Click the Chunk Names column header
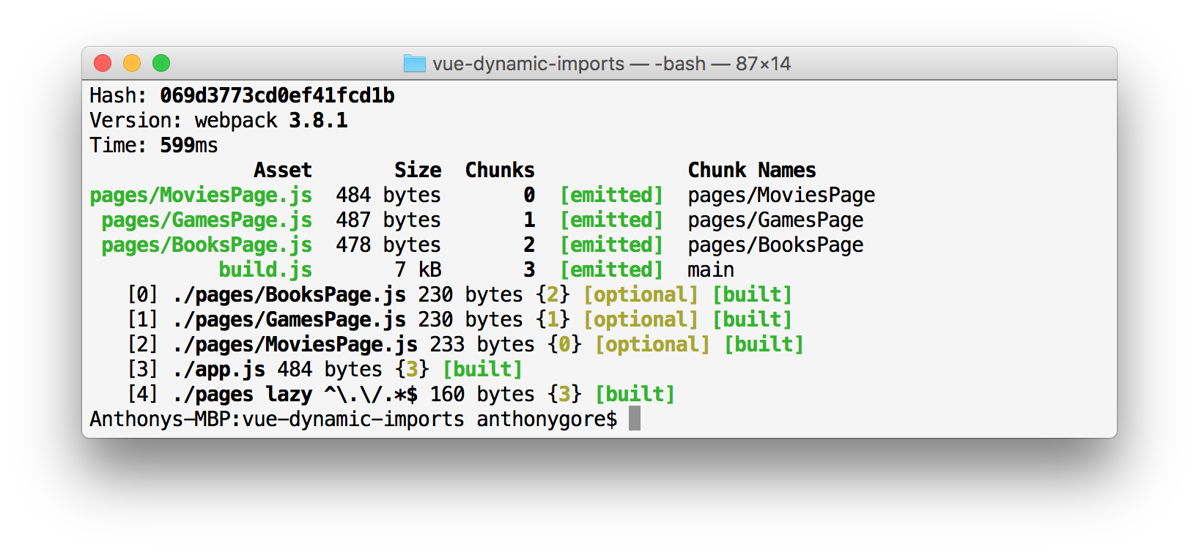Viewport: 1199px width, 555px height. click(752, 171)
